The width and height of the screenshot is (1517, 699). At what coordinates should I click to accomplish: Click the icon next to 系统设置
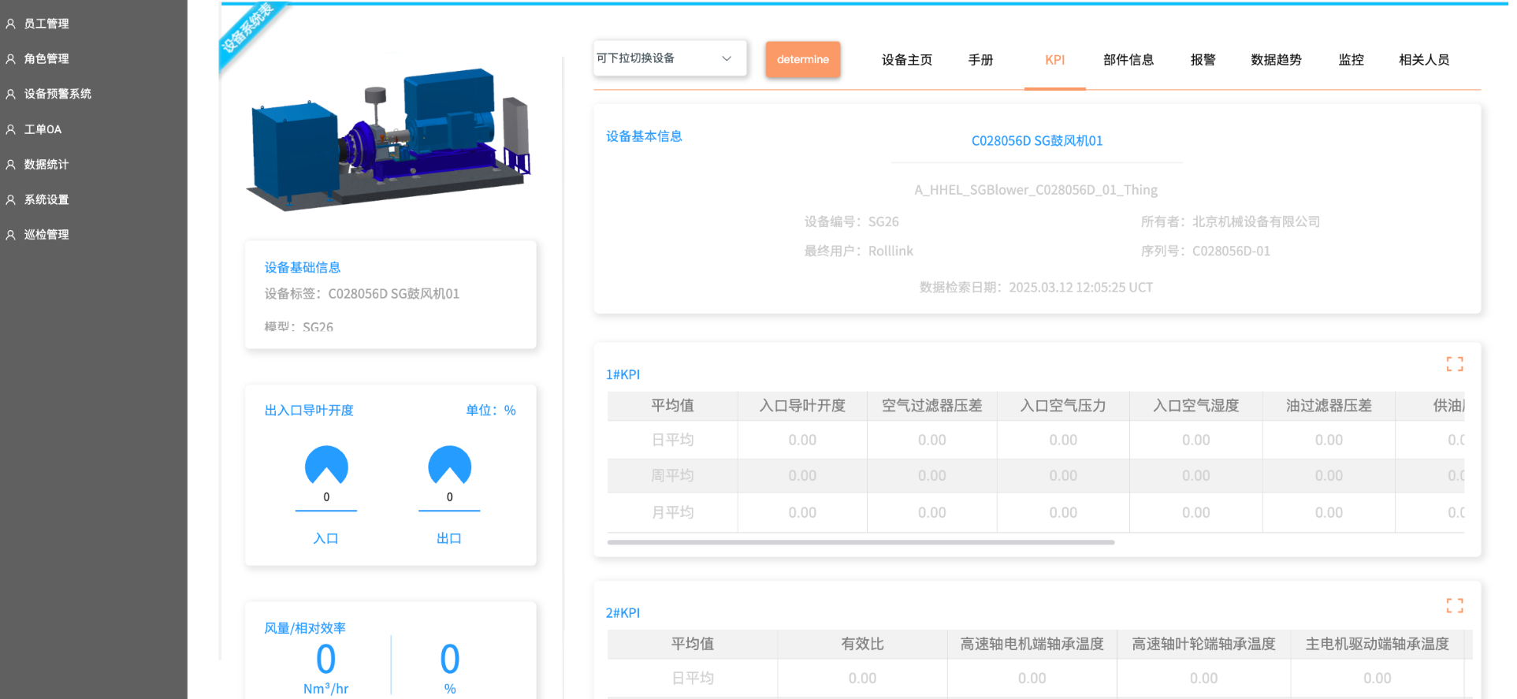click(x=11, y=200)
